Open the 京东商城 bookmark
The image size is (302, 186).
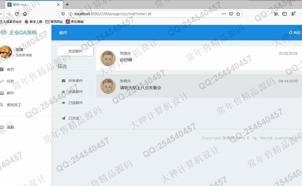pyautogui.click(x=75, y=22)
